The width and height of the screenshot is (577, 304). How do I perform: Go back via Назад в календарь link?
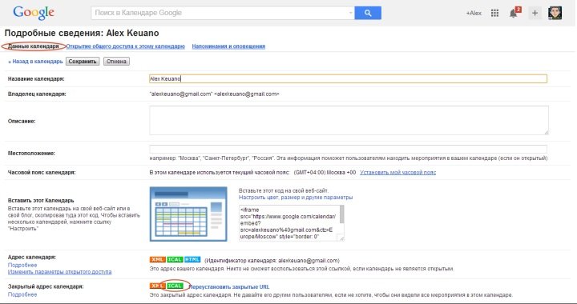(35, 62)
